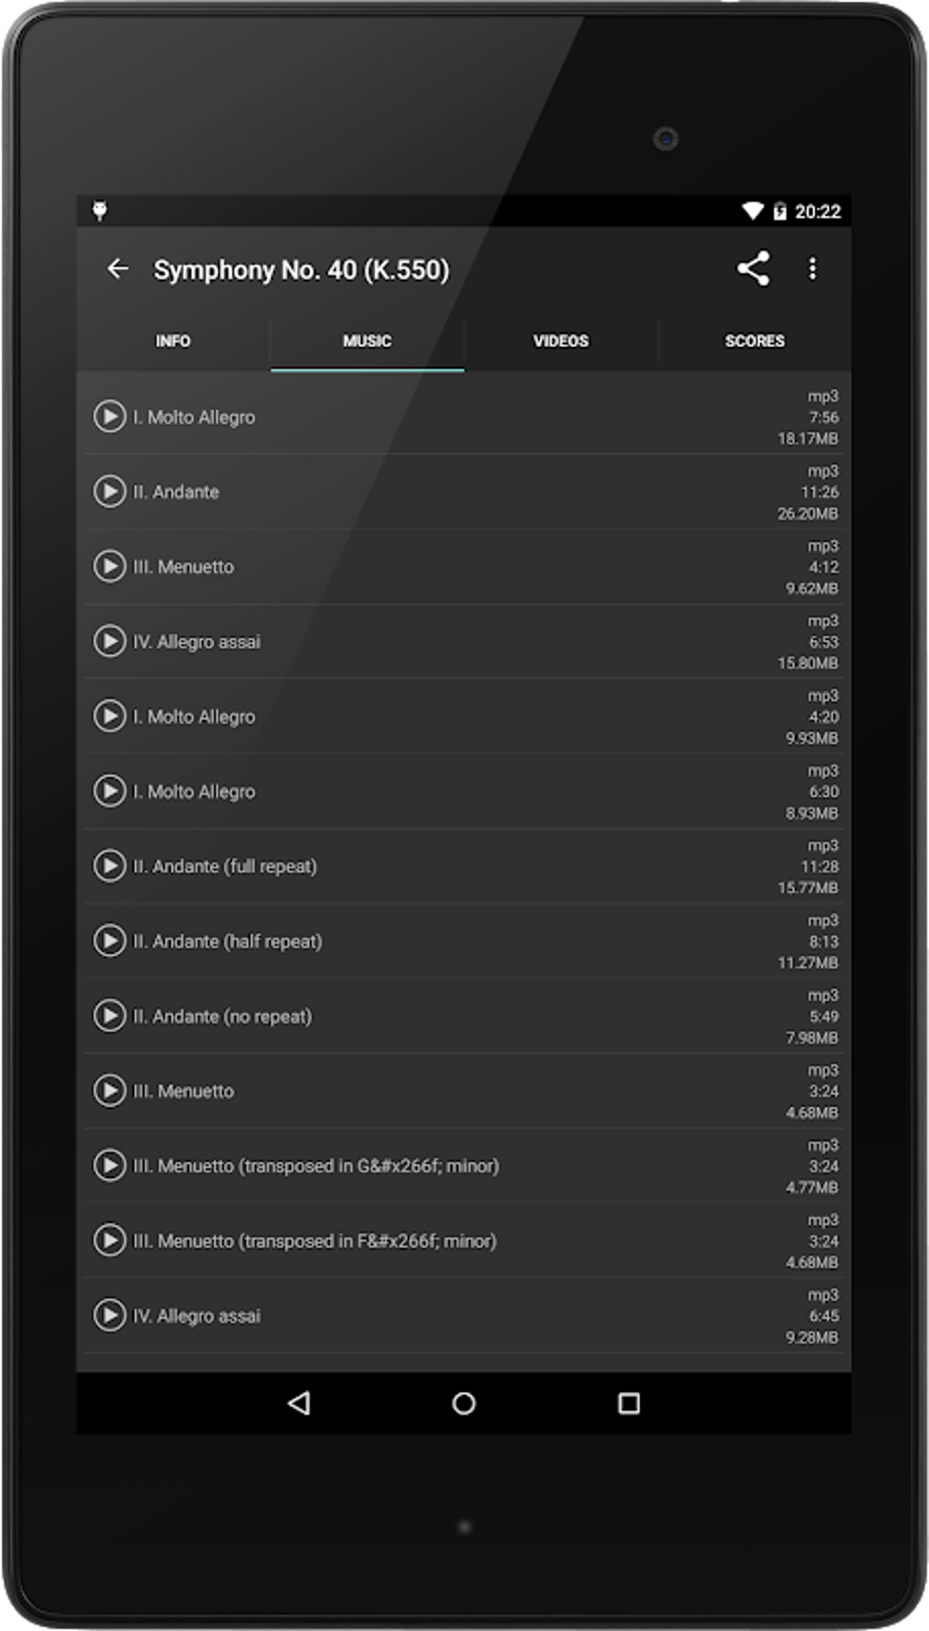Open the share icon

753,269
